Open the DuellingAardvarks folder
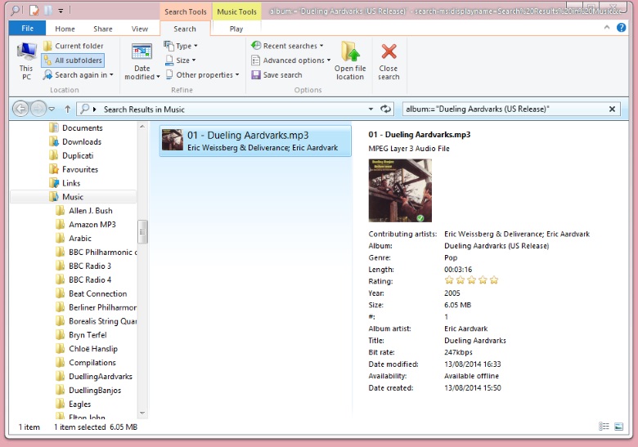Viewport: 638px width, 447px height. (x=94, y=377)
